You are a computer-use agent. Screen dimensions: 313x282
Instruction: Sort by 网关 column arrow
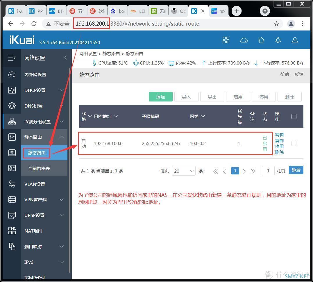(203, 116)
